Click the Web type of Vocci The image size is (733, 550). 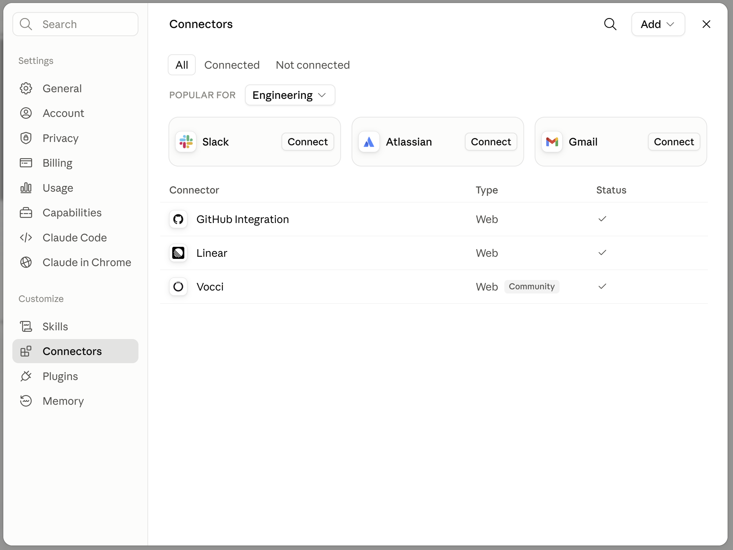coord(487,287)
